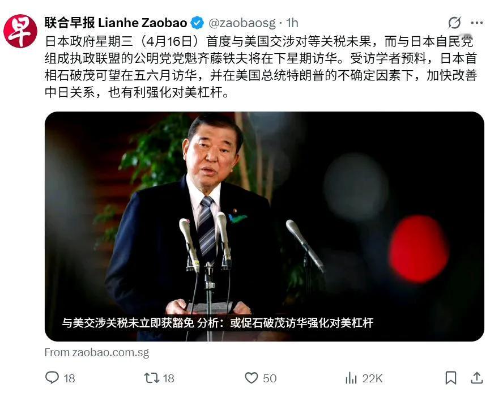Open article card photo of speaker
503x401 pixels.
pyautogui.click(x=265, y=226)
